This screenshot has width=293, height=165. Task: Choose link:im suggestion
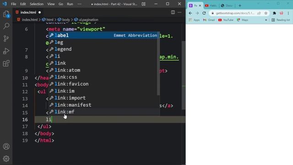point(104,91)
